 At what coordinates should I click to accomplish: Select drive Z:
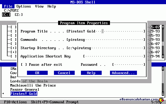pos(19,15)
